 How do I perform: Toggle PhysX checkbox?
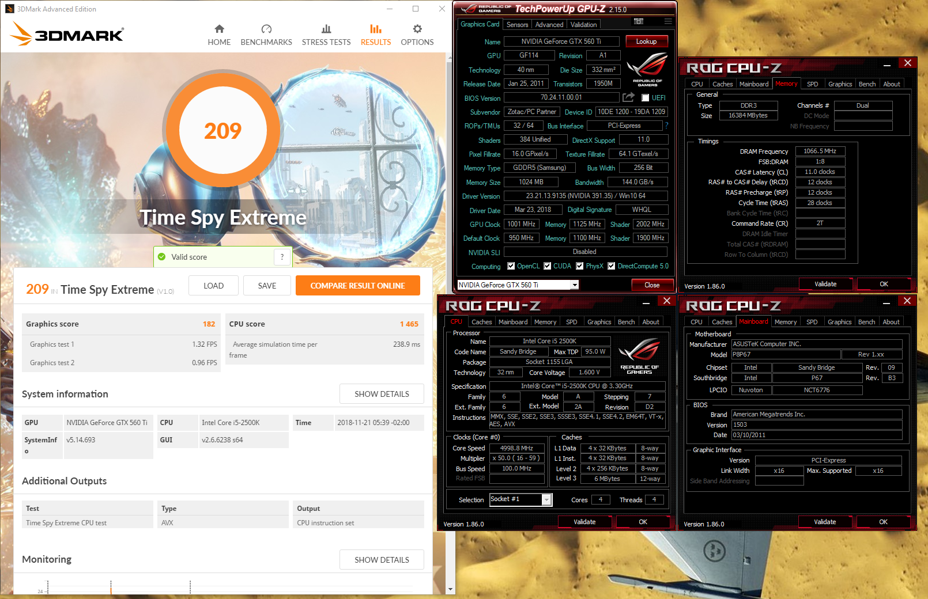580,266
